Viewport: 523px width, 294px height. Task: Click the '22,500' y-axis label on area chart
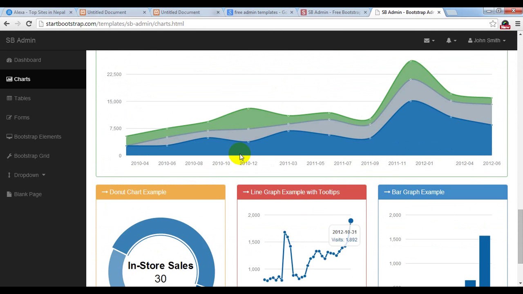click(114, 74)
